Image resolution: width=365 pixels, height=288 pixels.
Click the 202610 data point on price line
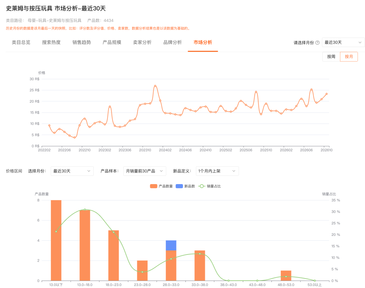point(326,94)
